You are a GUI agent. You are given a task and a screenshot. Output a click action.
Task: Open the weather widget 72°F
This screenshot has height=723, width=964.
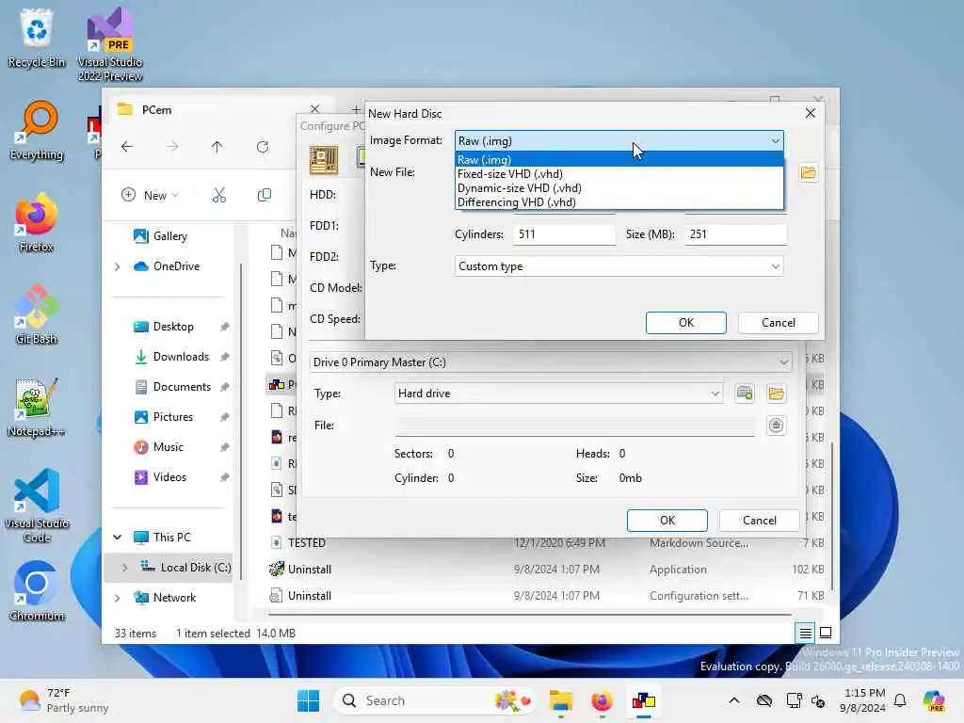click(x=64, y=700)
